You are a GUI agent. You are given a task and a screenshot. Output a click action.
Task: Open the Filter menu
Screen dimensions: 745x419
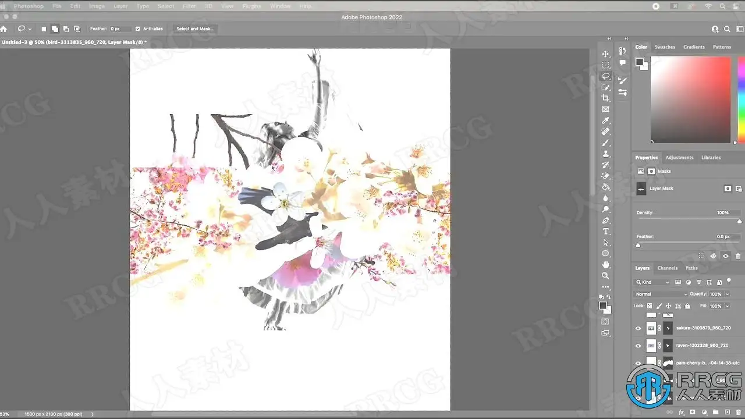[x=189, y=6]
